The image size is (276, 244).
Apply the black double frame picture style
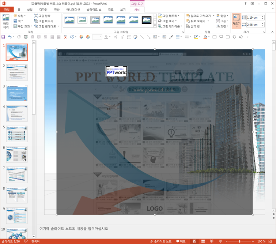147,20
